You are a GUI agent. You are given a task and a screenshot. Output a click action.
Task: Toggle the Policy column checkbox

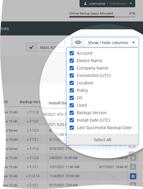[x=72, y=90]
